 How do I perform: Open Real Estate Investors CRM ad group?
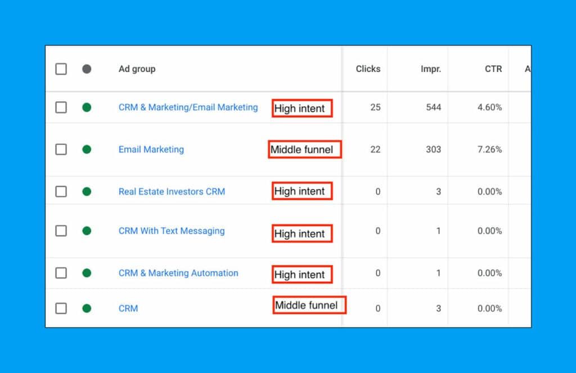(x=172, y=191)
